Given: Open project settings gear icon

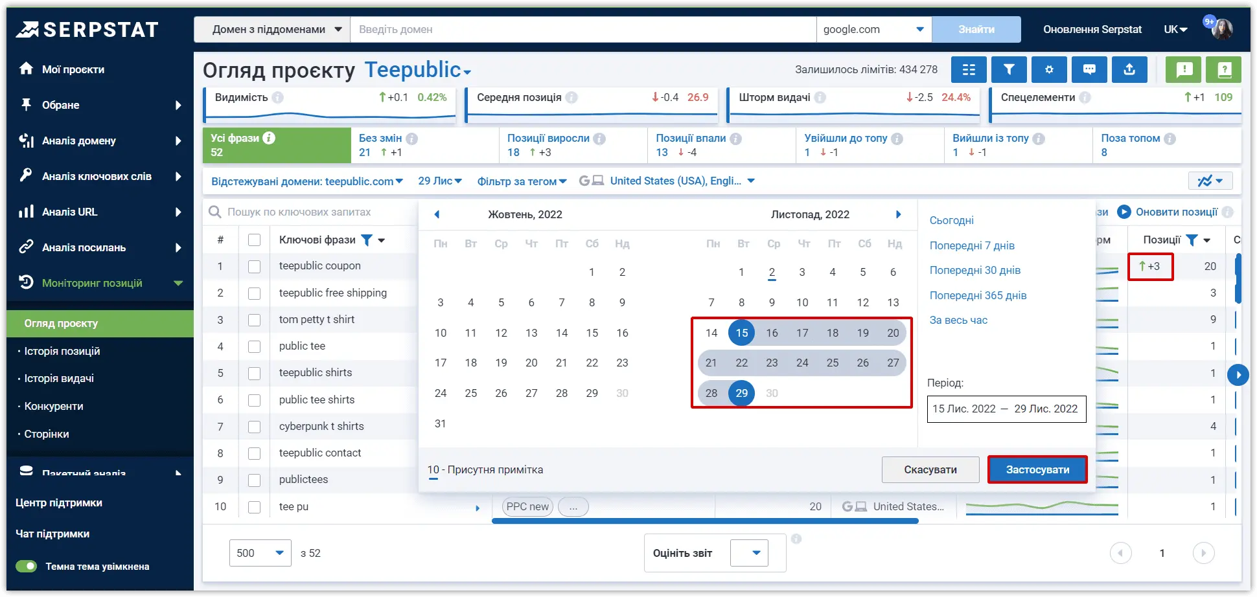Looking at the screenshot, I should click(x=1049, y=69).
